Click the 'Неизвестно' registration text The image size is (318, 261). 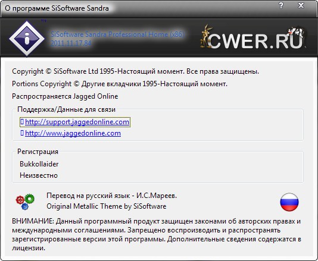click(39, 175)
